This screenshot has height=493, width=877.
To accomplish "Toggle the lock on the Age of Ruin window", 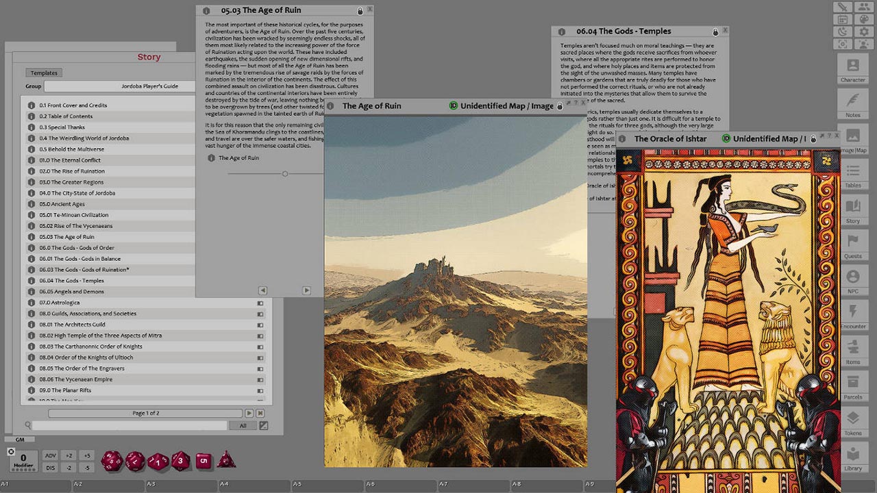I will (360, 10).
